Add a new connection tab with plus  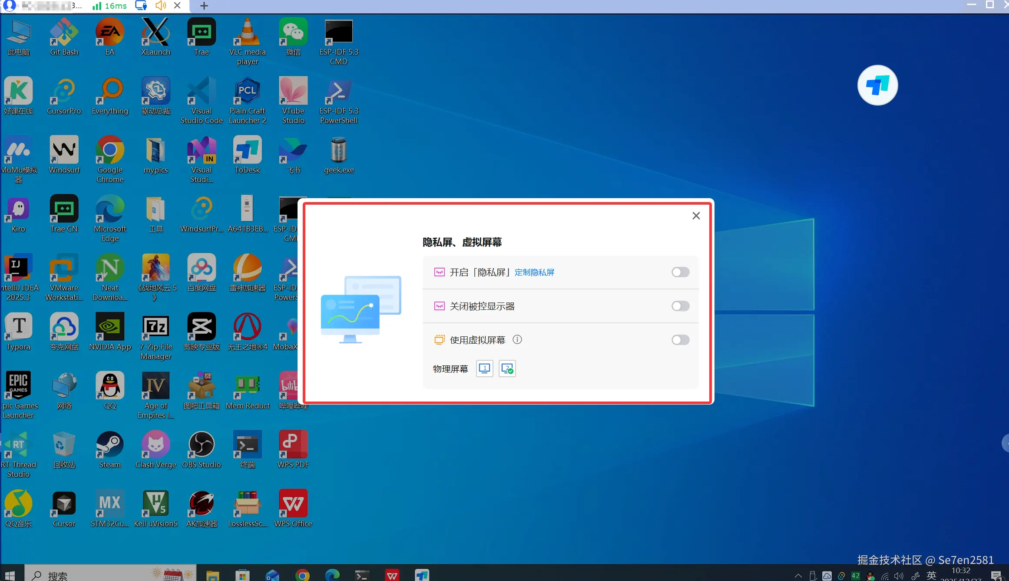pos(204,6)
